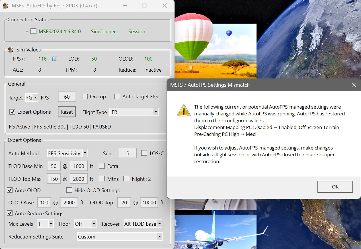Open the Target FG dropdown
This screenshot has height=249, width=361.
[x=32, y=97]
